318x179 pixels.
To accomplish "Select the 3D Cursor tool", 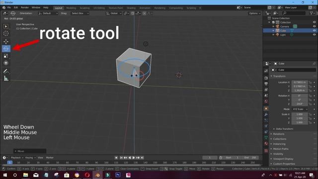I will click(6, 33).
